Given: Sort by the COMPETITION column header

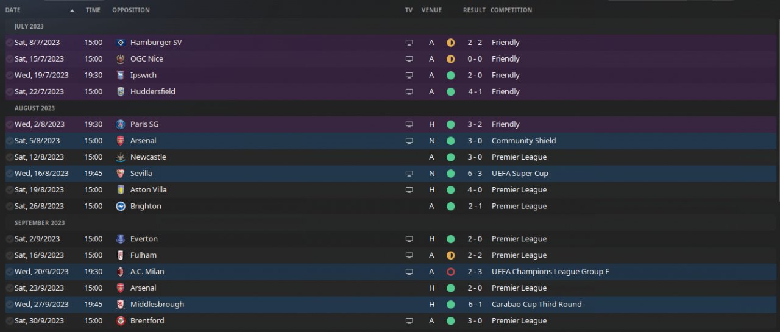Looking at the screenshot, I should coord(511,10).
